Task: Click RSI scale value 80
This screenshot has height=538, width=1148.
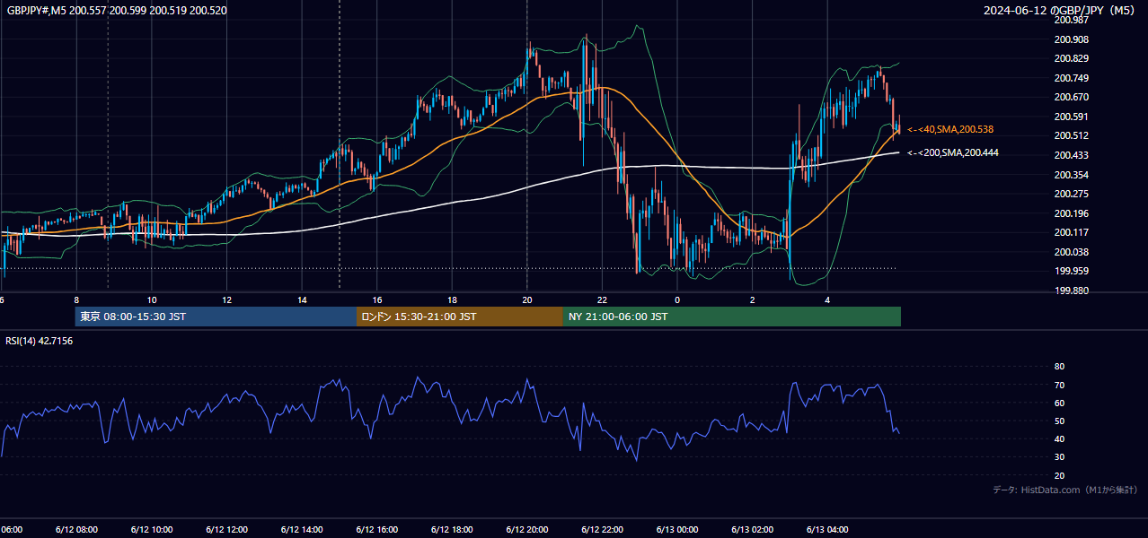Action: click(1059, 367)
